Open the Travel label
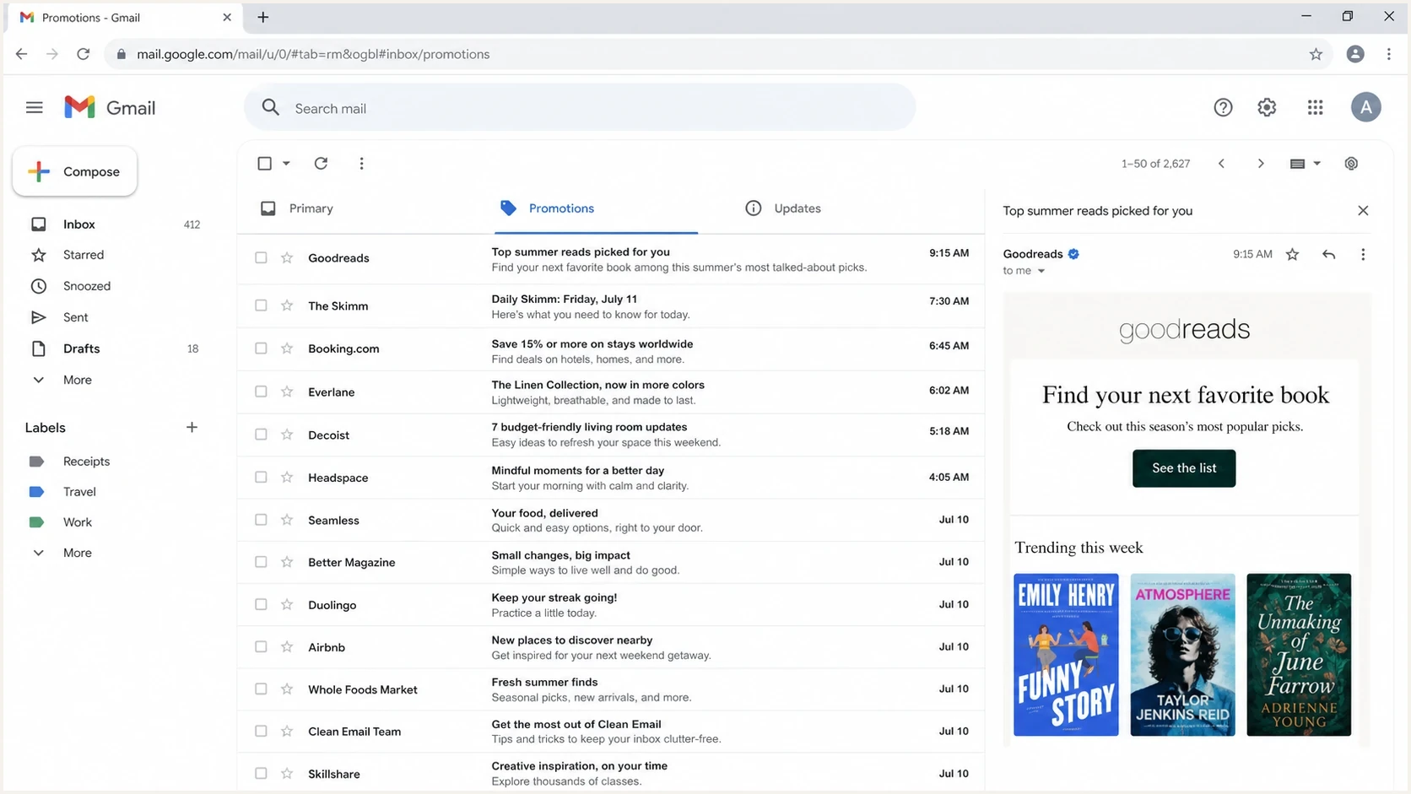 pos(79,492)
